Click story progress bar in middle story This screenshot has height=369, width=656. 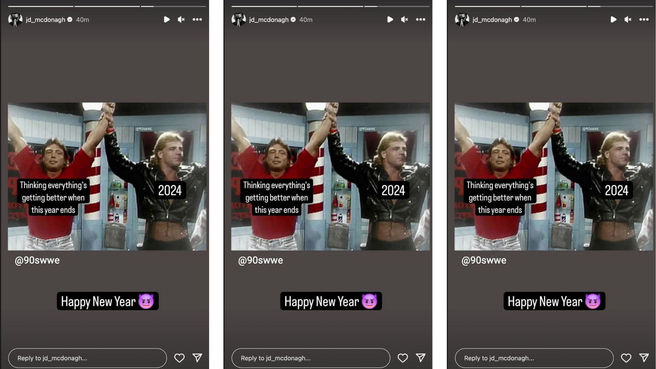330,6
